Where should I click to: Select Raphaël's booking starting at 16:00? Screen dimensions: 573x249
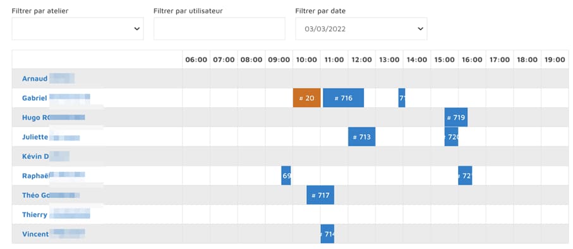pos(465,176)
